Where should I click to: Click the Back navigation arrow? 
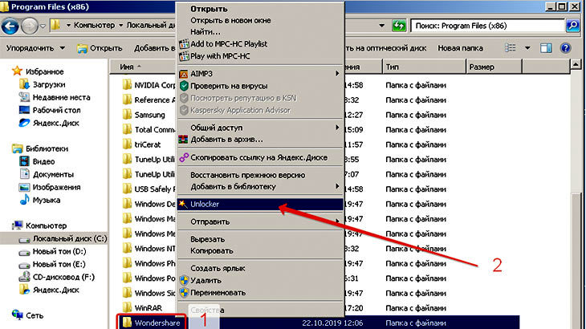(10, 26)
